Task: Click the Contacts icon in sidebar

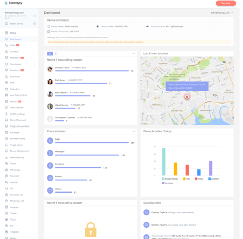Action: pos(6,52)
